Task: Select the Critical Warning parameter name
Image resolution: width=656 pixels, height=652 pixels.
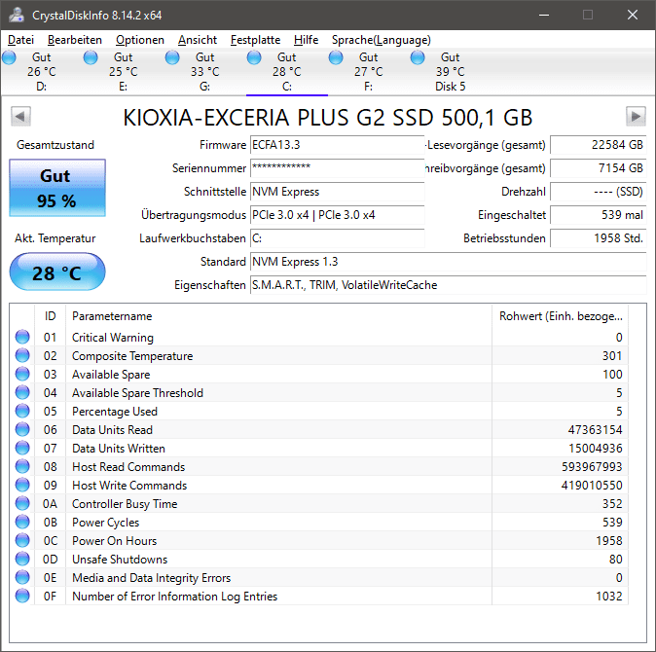Action: 113,338
